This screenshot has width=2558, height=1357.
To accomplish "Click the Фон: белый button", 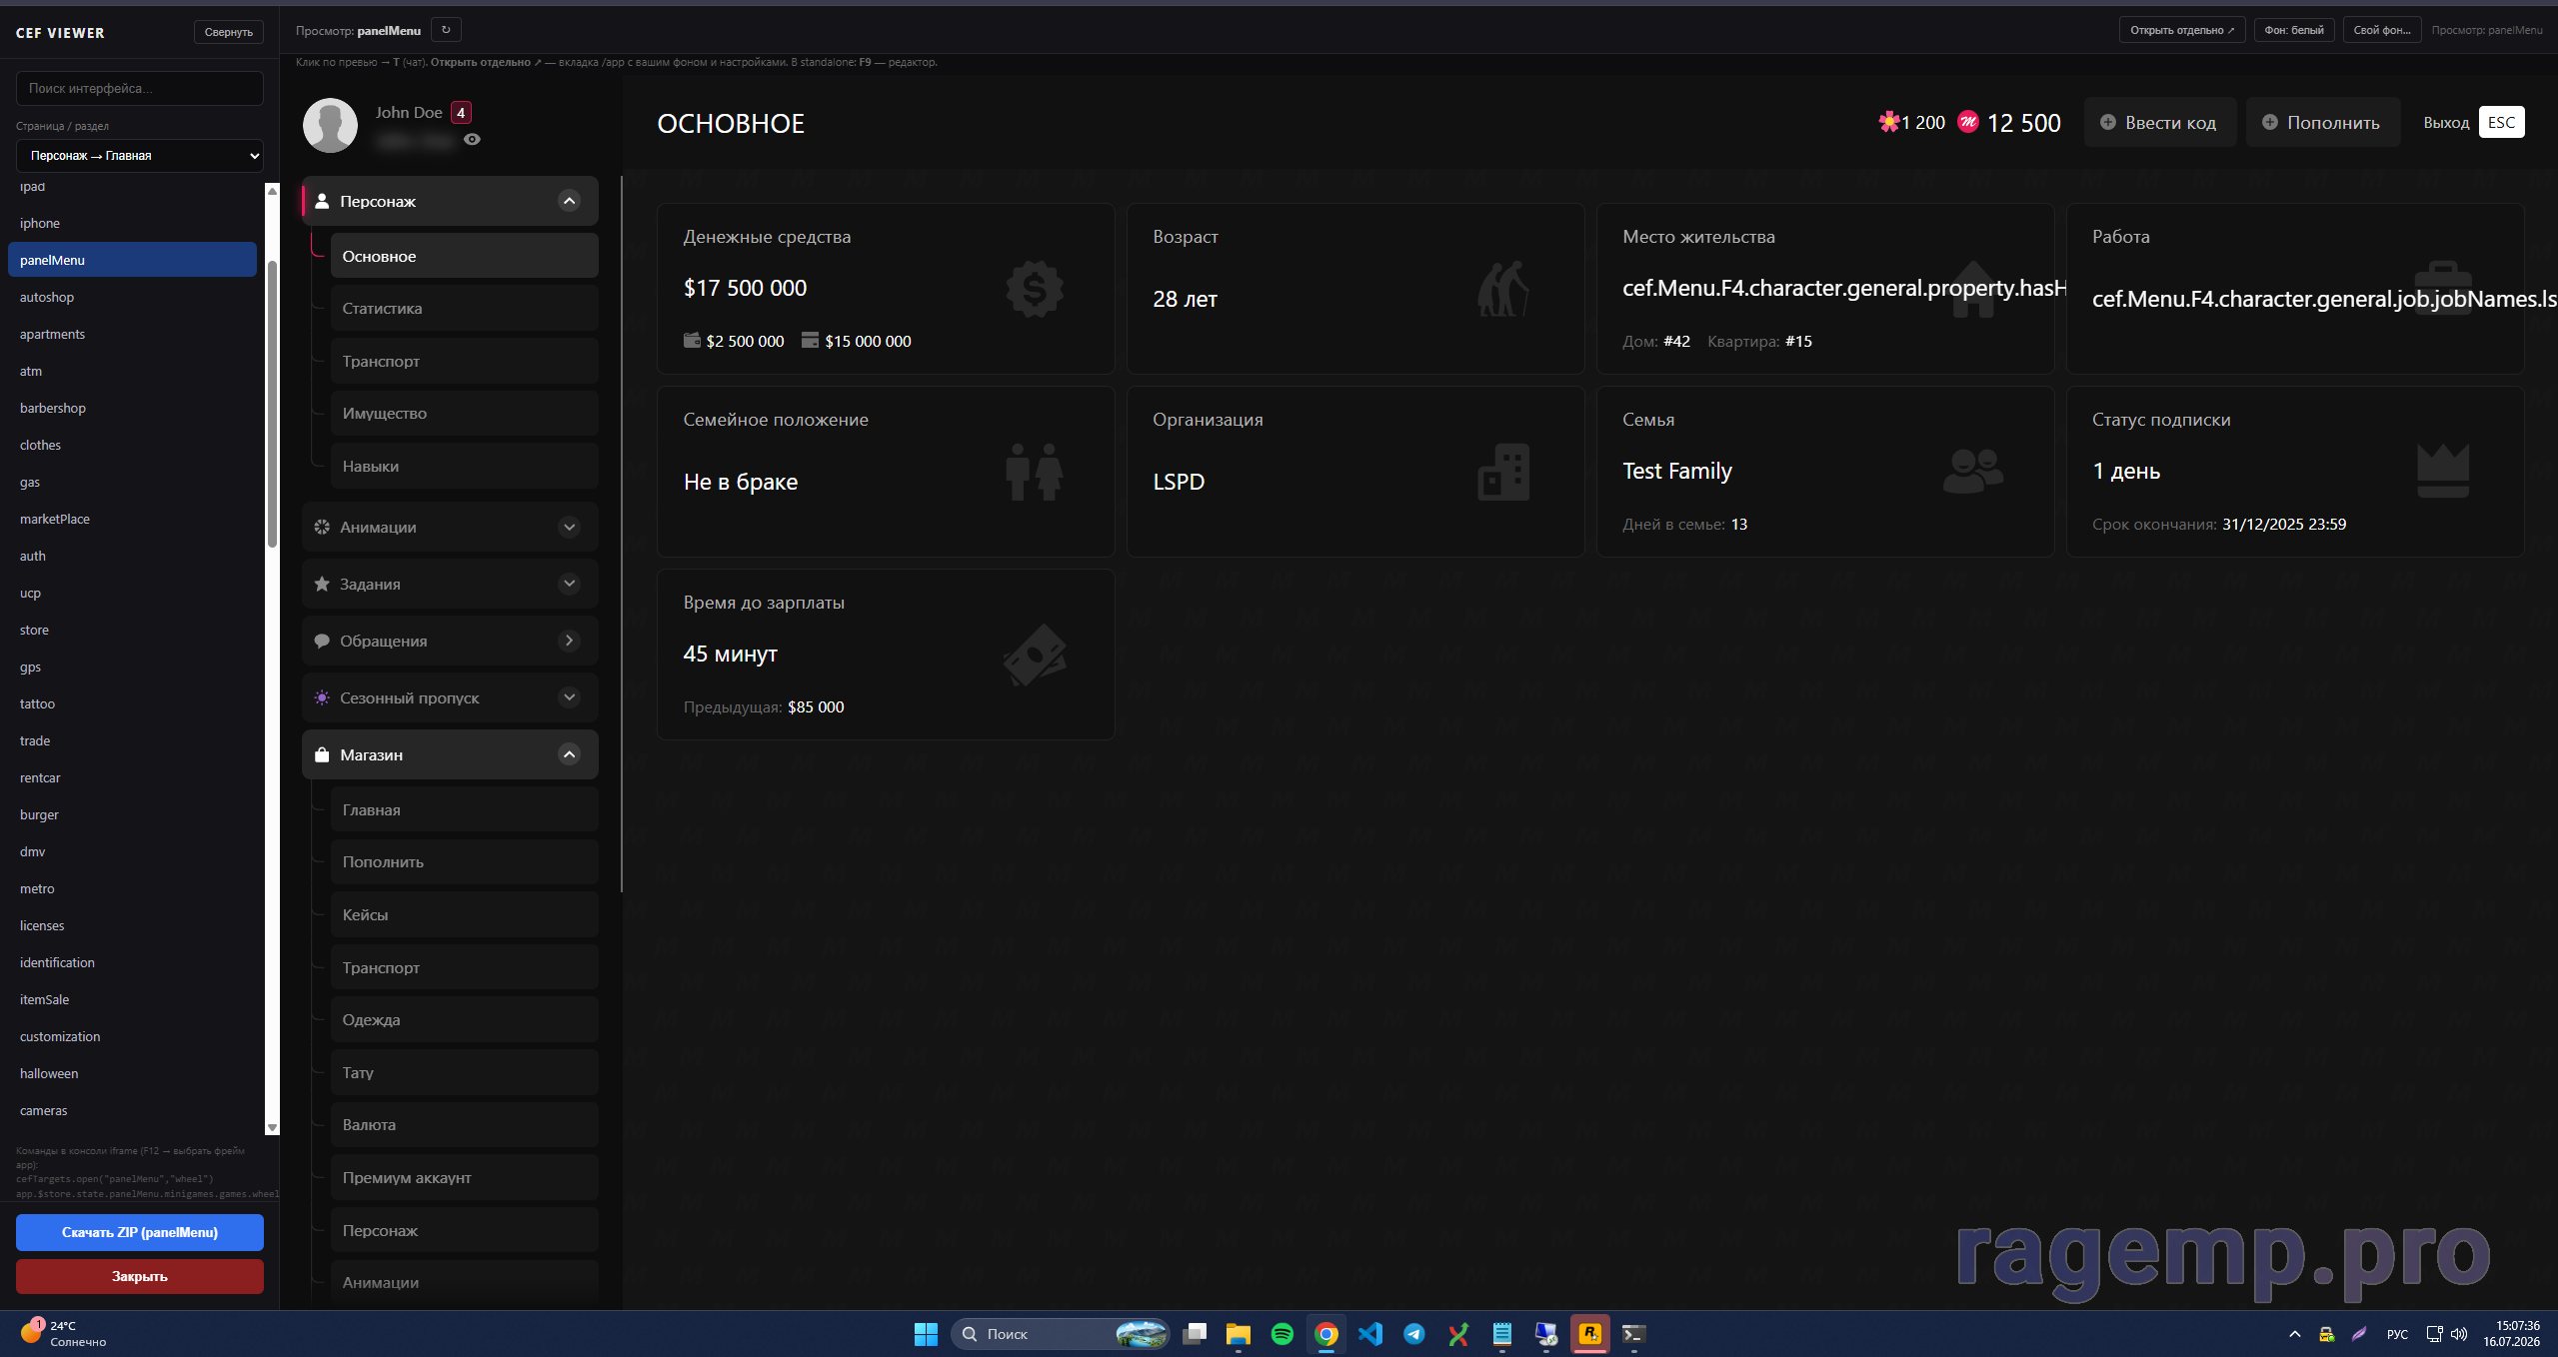I will (x=2294, y=30).
